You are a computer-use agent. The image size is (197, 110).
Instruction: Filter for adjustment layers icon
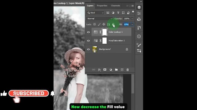coord(113,13)
